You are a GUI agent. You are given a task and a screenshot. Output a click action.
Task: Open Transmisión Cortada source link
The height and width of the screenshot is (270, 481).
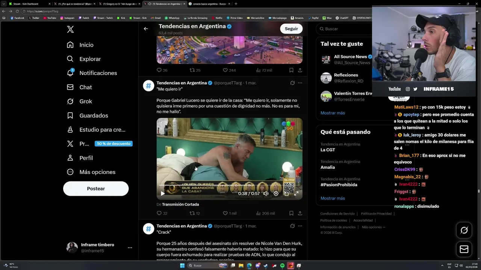pos(180,204)
